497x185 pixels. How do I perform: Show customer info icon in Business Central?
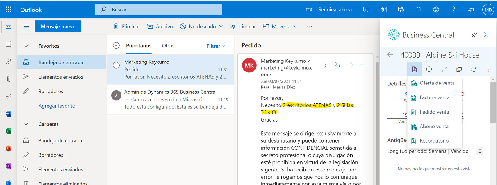(x=429, y=69)
